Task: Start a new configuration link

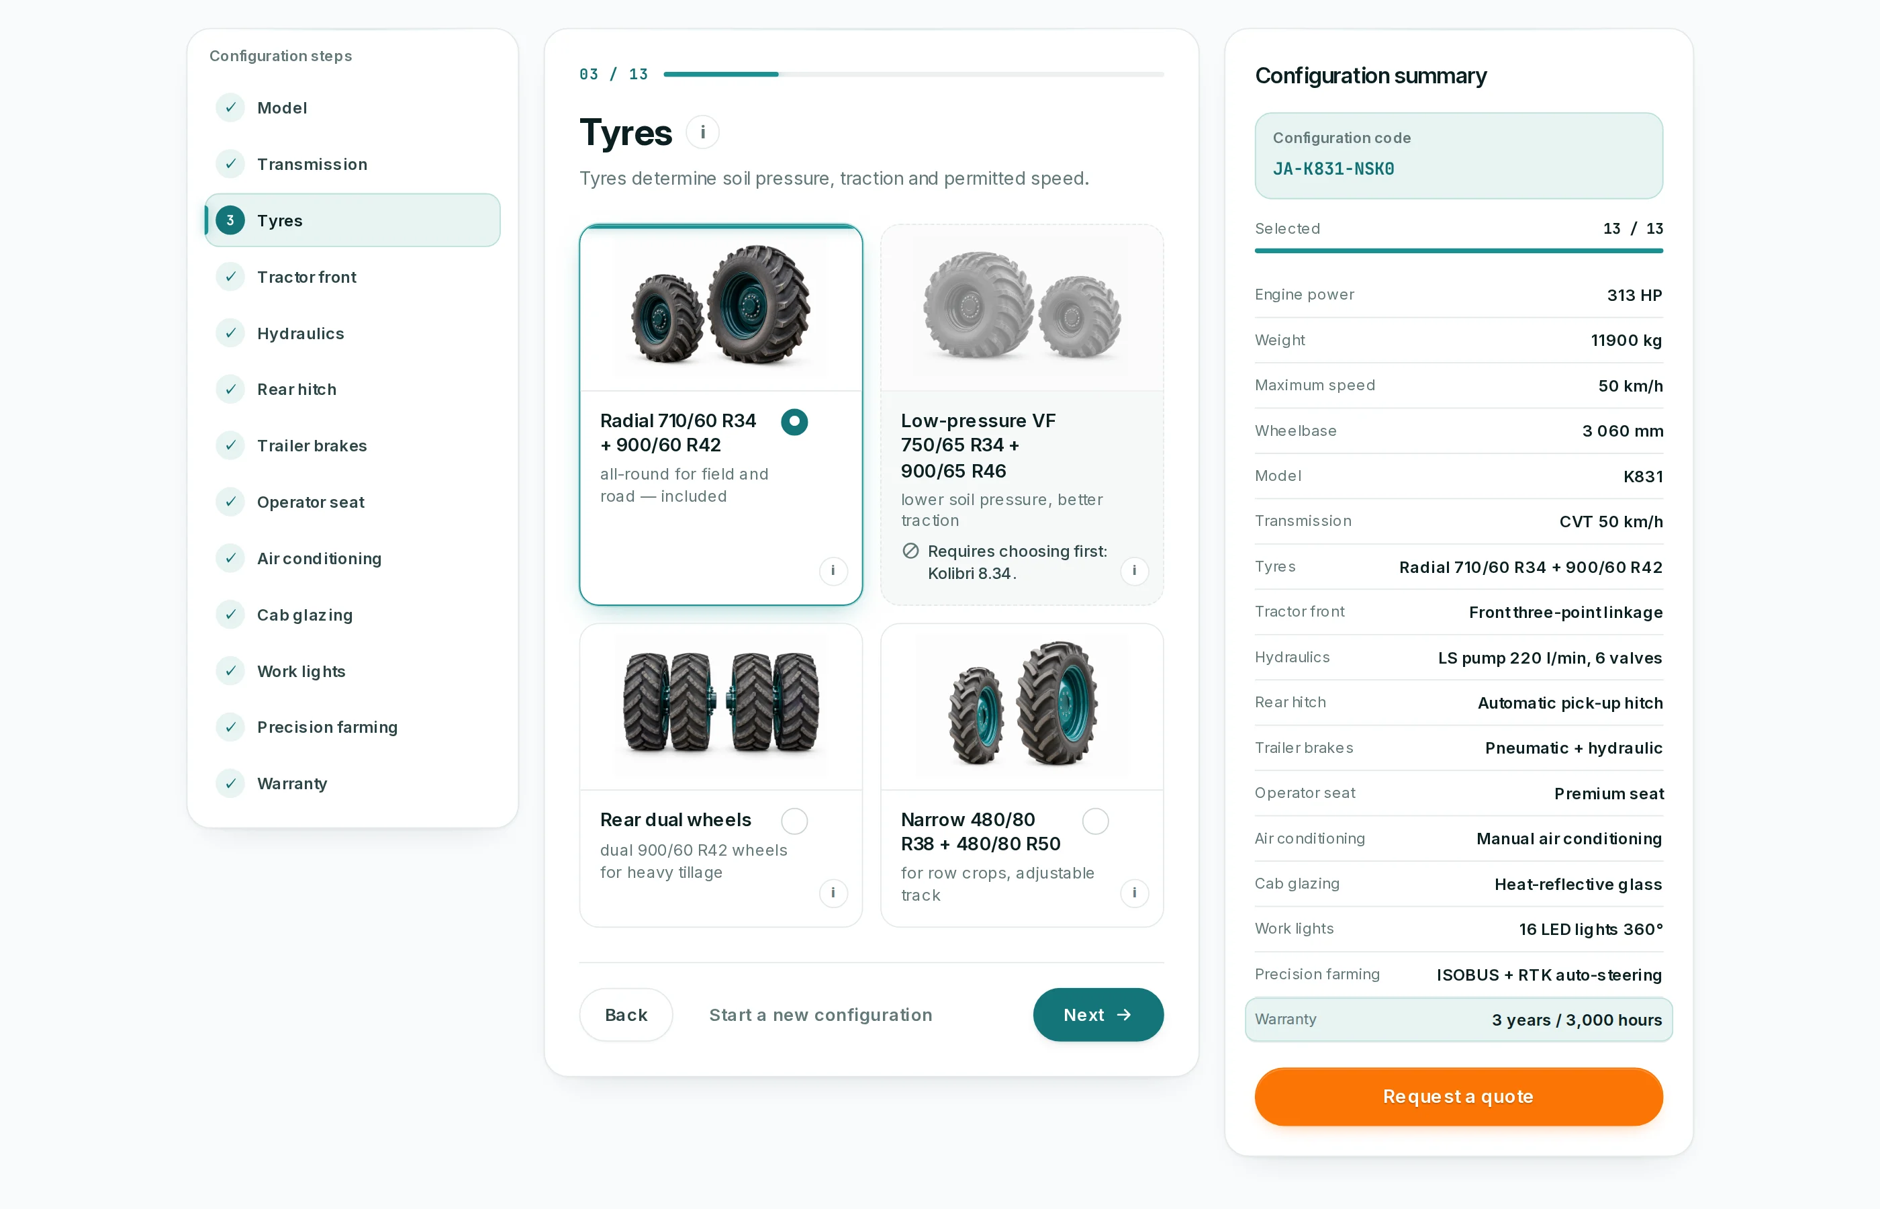Action: (x=820, y=1015)
